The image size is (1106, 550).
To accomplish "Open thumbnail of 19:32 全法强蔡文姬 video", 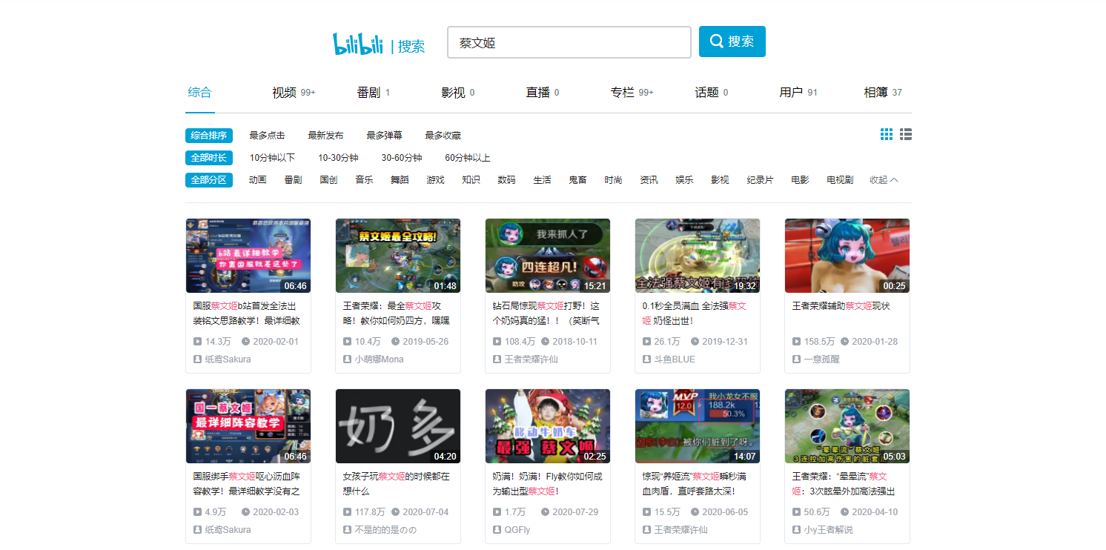I will coord(698,256).
